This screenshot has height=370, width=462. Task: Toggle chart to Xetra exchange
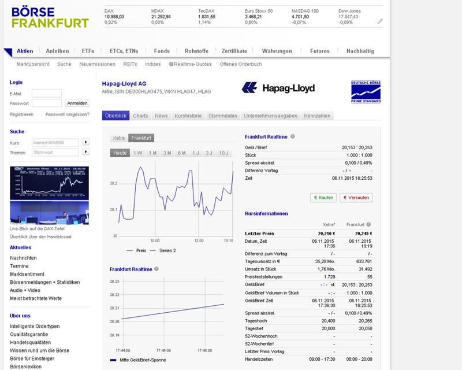coord(119,138)
